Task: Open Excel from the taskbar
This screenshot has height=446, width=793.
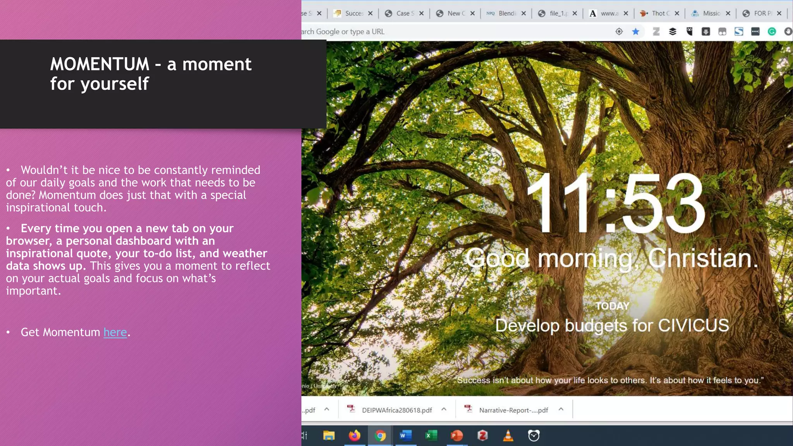Action: (x=431, y=436)
